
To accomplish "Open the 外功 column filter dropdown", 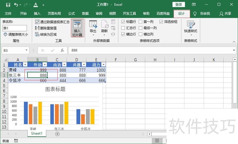I will coord(45,65).
